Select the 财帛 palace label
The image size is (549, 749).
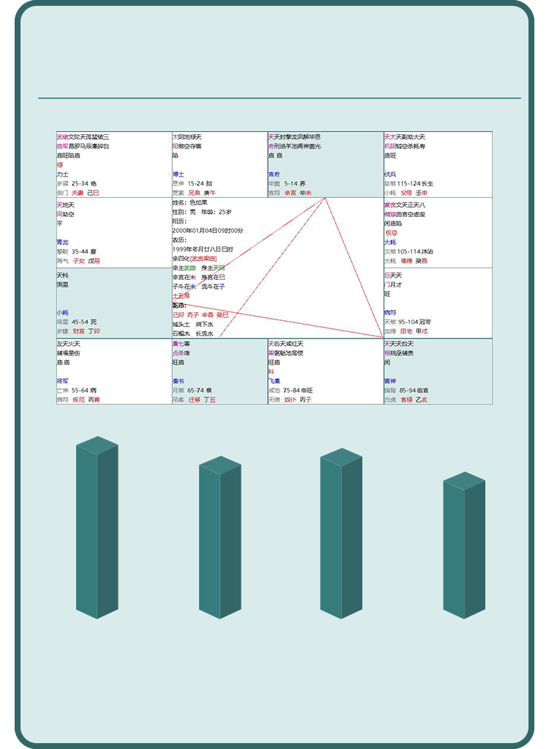pyautogui.click(x=79, y=331)
